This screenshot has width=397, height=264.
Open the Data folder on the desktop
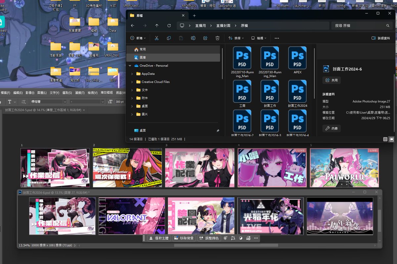pos(112,25)
